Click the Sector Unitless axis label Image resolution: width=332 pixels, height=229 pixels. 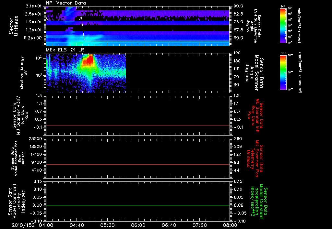point(14,26)
